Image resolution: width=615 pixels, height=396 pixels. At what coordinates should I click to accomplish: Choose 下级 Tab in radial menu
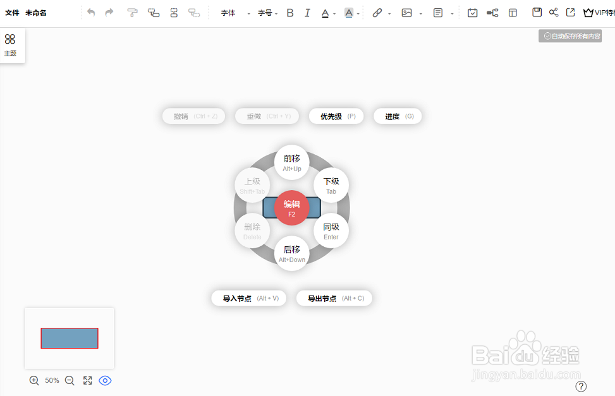331,185
